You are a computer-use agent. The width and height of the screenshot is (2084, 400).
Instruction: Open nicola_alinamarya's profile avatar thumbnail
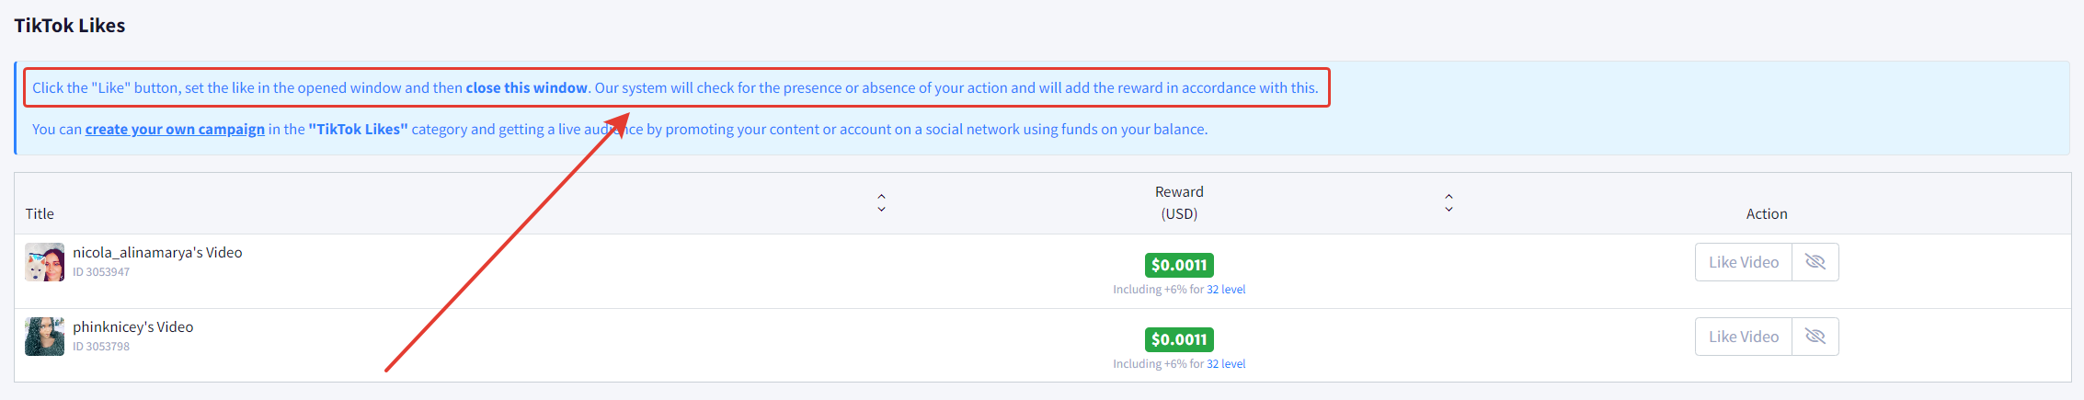44,262
